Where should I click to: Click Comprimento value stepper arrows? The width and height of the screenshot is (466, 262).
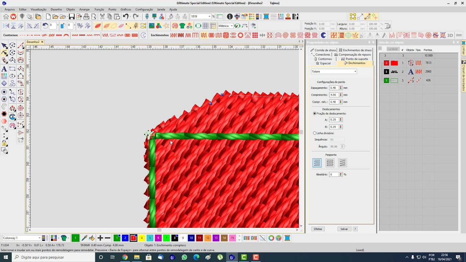341,95
